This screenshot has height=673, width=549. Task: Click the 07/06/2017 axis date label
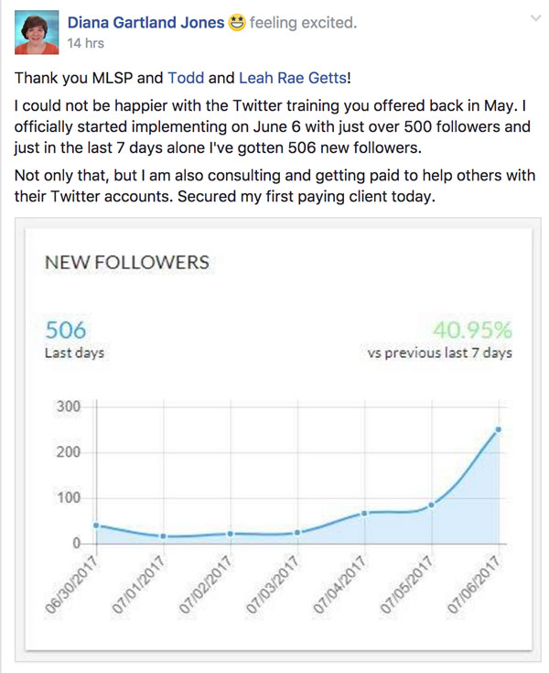(x=473, y=585)
